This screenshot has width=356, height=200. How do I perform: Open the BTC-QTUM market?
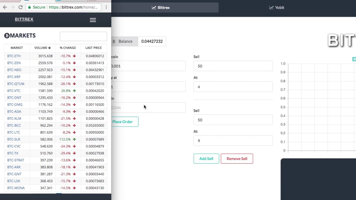click(x=16, y=84)
